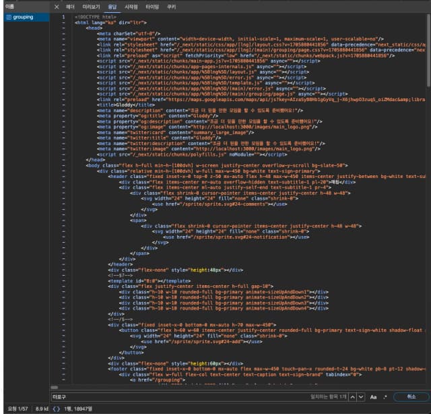Image resolution: width=431 pixels, height=414 pixels.
Task: Close the request details panel
Action: [57, 7]
